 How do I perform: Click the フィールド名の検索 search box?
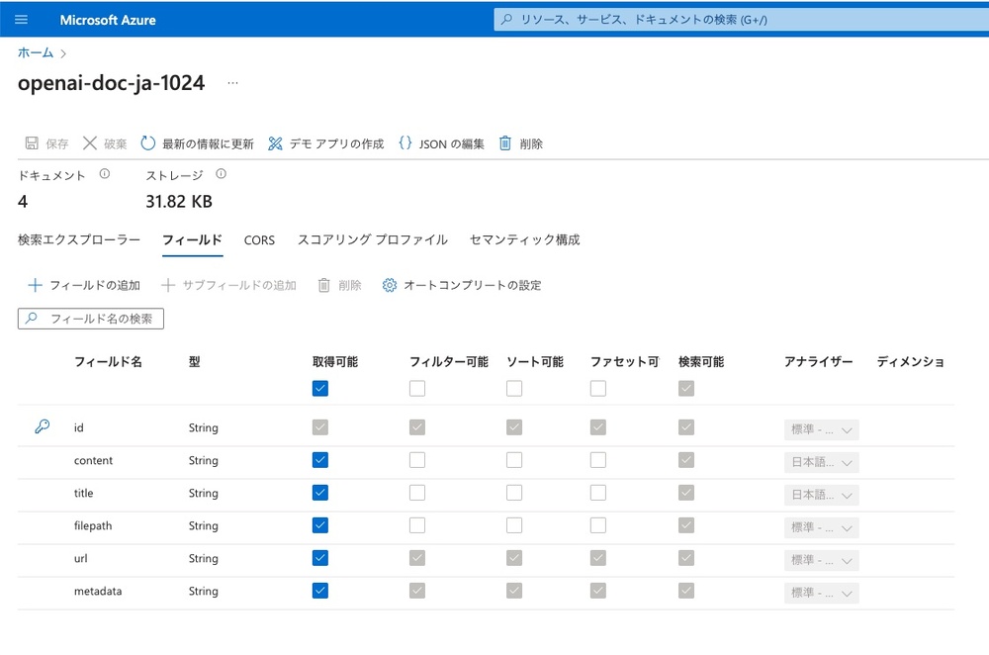(x=90, y=319)
